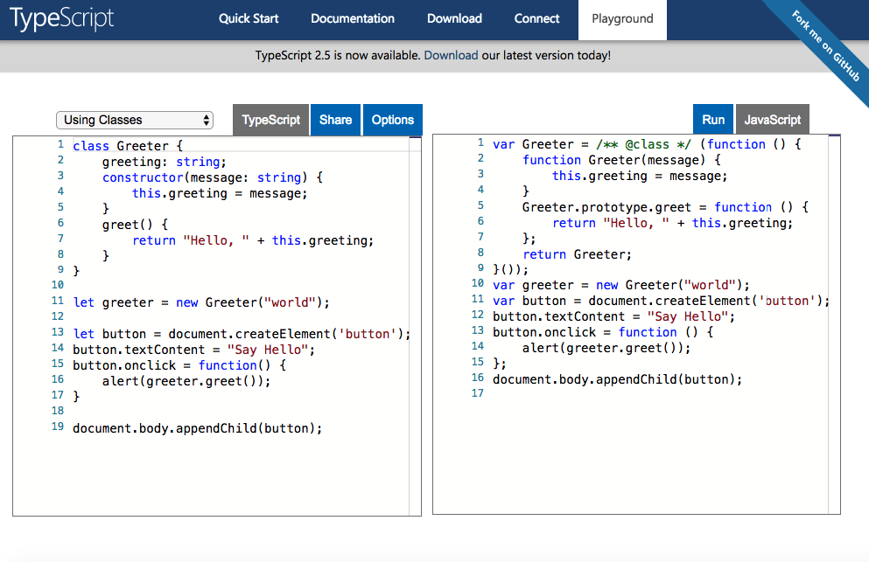Image resolution: width=869 pixels, height=562 pixels.
Task: Click the JavaScript output vertical scrollbar
Action: click(x=834, y=324)
